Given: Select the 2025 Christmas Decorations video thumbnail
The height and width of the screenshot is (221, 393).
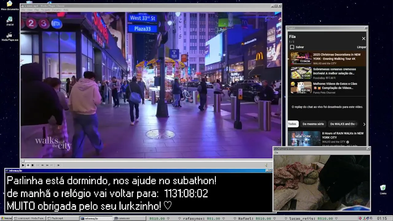Looking at the screenshot, I should click(301, 58).
